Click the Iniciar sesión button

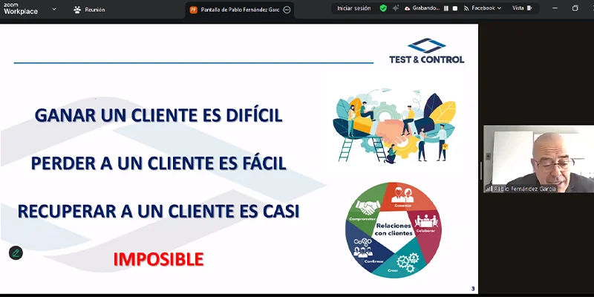coord(354,8)
